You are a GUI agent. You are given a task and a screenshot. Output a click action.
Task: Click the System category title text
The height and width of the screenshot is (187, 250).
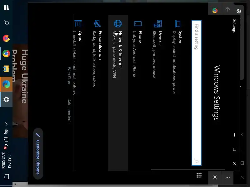pyautogui.click(x=180, y=37)
